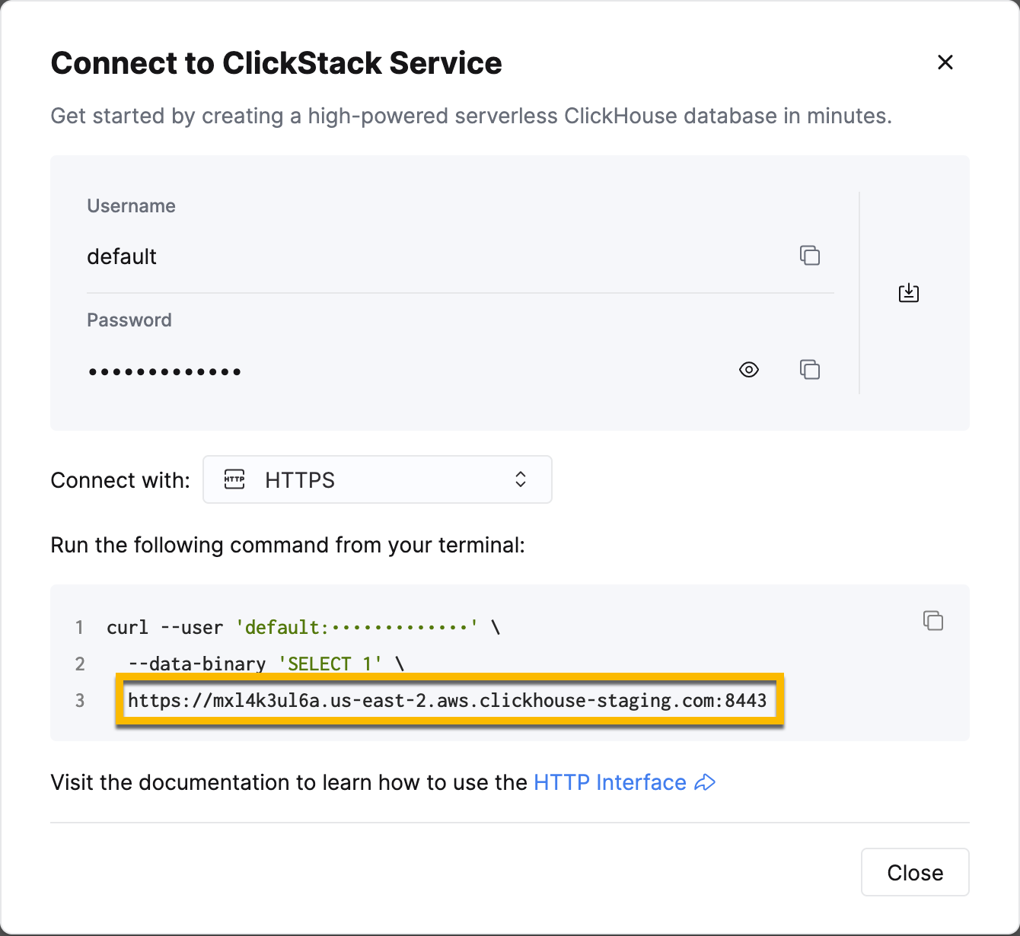Click the chevron to change from HTTPS
This screenshot has width=1020, height=936.
[520, 479]
